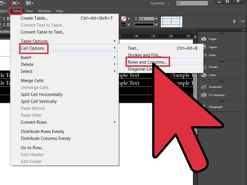Viewport: 247px width, 185px height.
Task: Open the CC Libraries cloud icon
Action: point(204,95)
